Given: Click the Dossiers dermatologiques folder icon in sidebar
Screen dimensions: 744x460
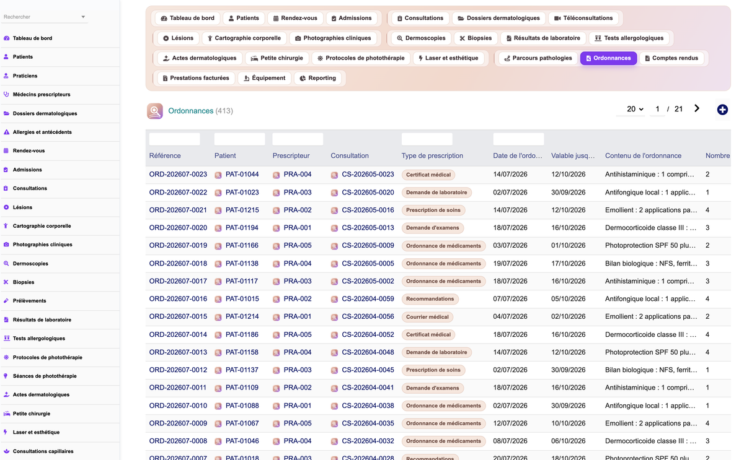Looking at the screenshot, I should point(6,113).
